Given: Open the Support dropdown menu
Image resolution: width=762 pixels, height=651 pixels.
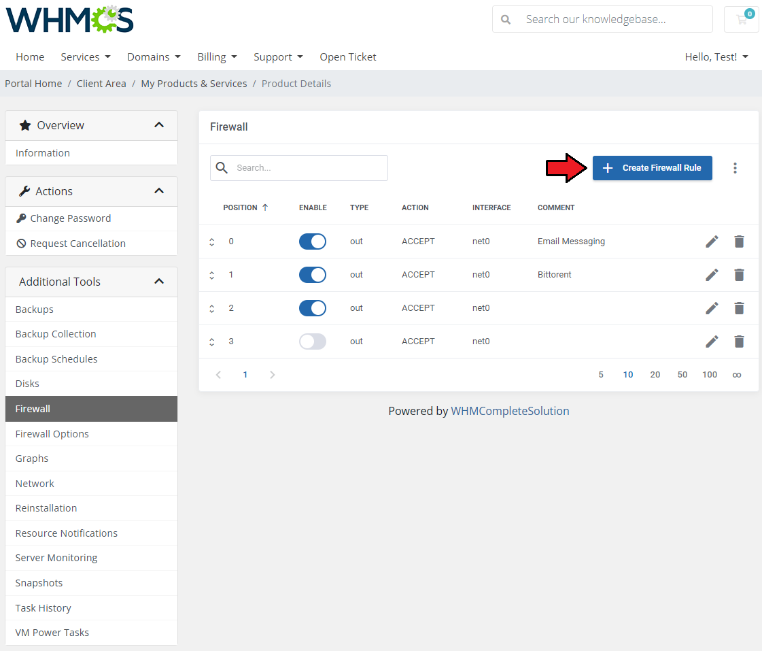Looking at the screenshot, I should click(278, 57).
